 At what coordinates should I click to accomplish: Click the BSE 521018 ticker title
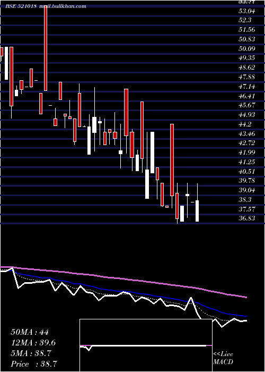21,6
